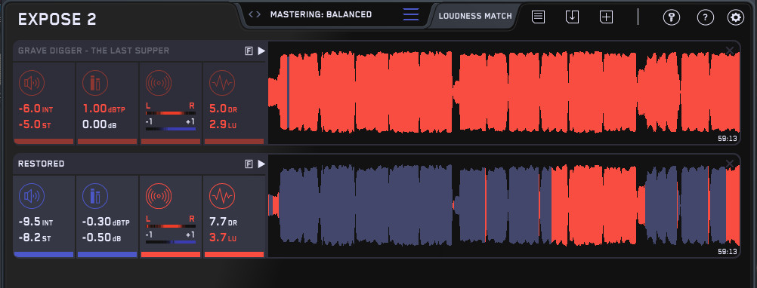
Task: Toggle the F button on Grave Digger track
Action: point(249,51)
